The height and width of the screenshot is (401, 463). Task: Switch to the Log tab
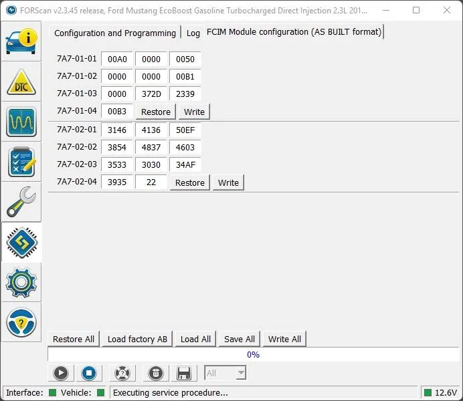pyautogui.click(x=193, y=33)
